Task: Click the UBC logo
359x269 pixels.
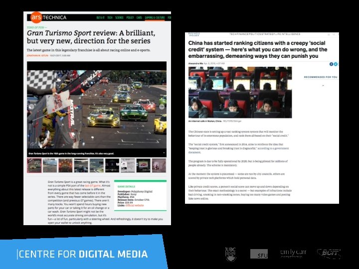Action: pyautogui.click(x=231, y=254)
